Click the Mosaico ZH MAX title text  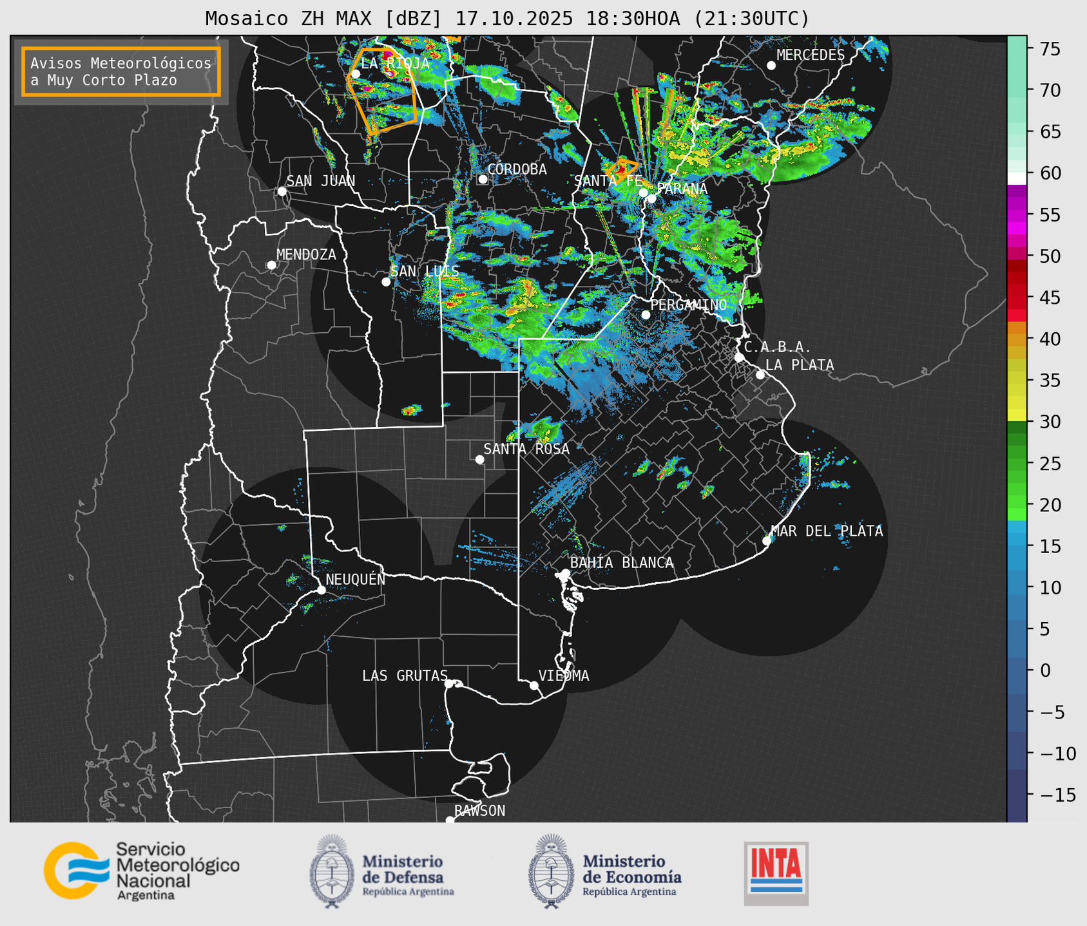point(506,18)
